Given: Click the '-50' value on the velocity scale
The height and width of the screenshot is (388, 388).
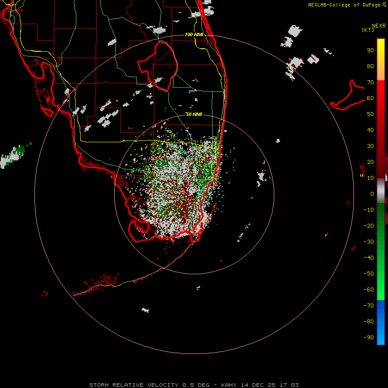Looking at the screenshot, I should 369,273.
